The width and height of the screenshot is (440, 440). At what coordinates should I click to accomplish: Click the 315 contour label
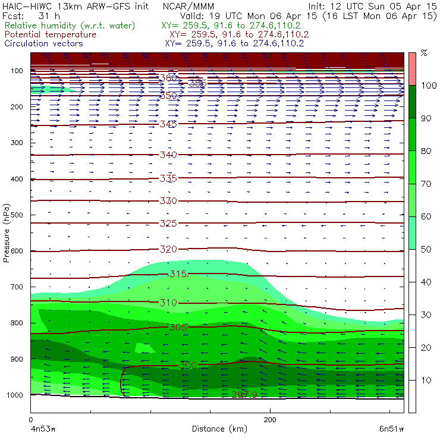click(178, 274)
